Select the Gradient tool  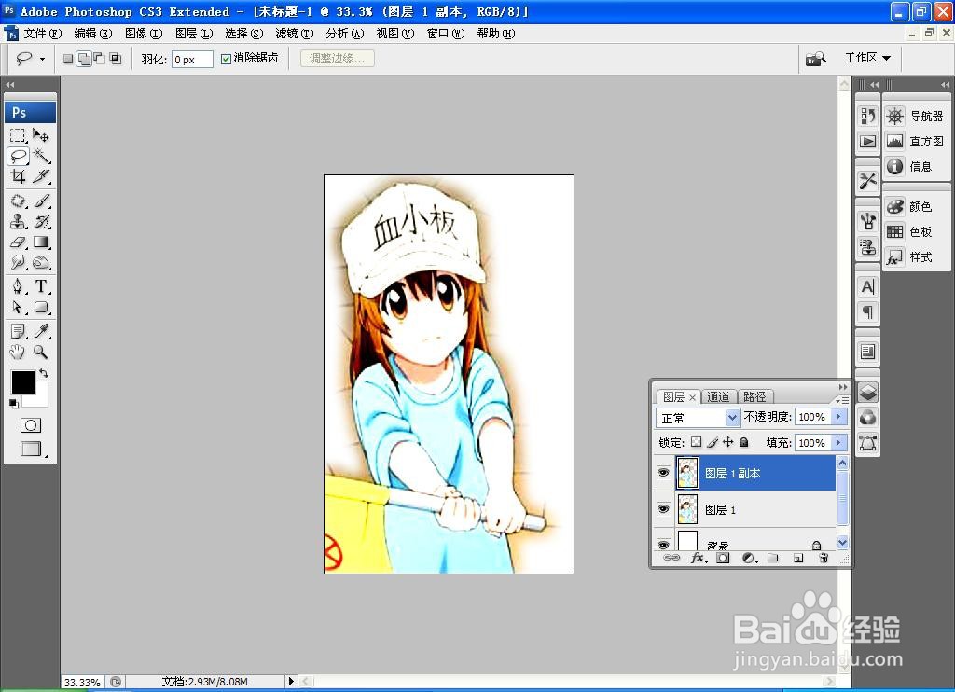point(41,242)
